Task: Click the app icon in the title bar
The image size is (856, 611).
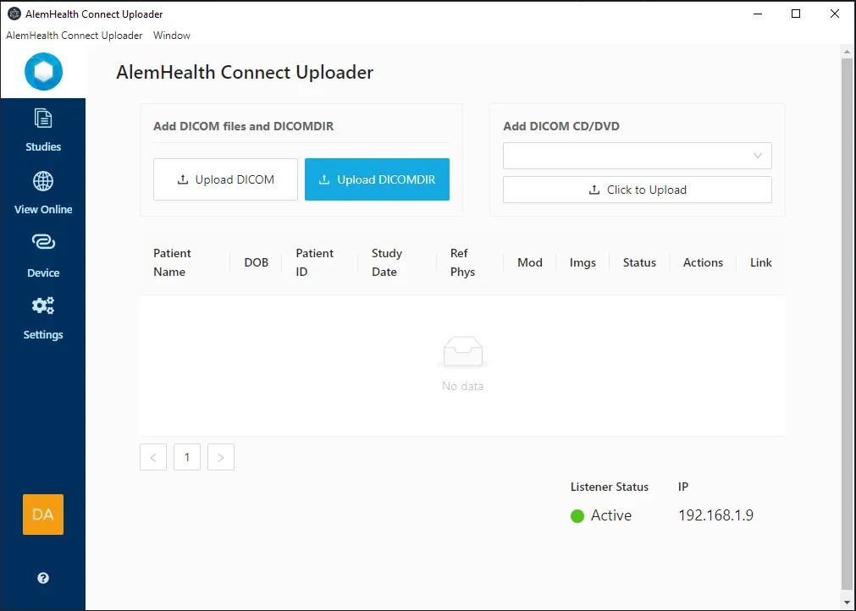Action: tap(14, 14)
